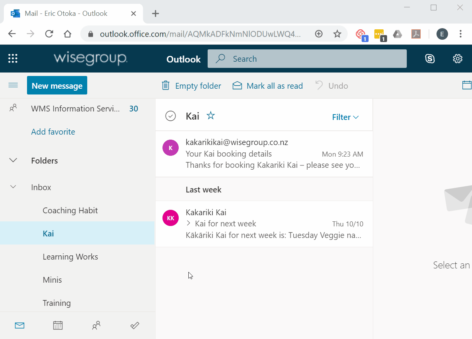Open WMS Information Services group
The image size is (472, 339).
[75, 108]
